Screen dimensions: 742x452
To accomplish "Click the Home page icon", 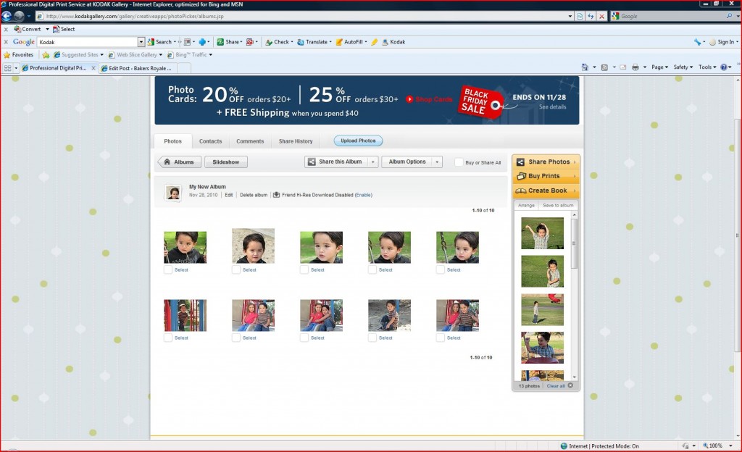I will [585, 67].
